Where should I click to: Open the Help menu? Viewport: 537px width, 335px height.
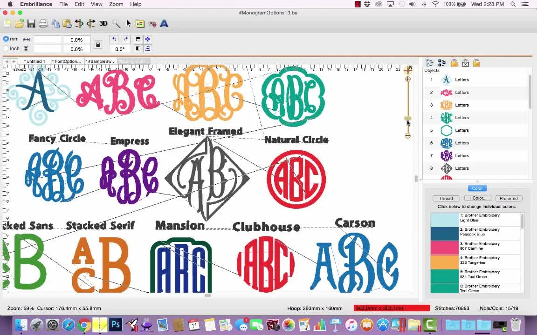pyautogui.click(x=136, y=4)
